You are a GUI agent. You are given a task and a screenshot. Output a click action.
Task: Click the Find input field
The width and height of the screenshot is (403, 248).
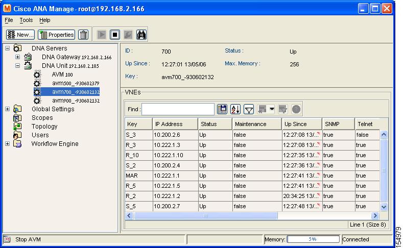click(x=178, y=109)
